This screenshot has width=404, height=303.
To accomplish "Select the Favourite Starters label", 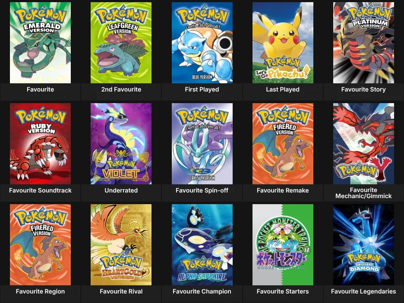I will coord(283,291).
